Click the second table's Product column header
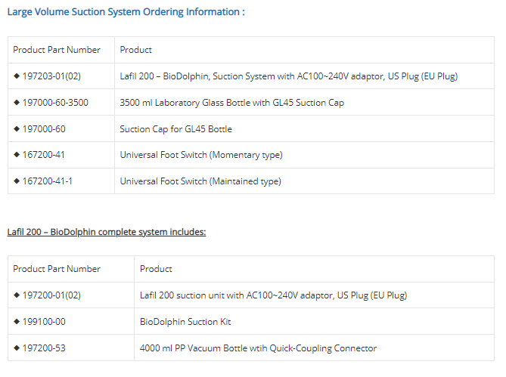Image resolution: width=506 pixels, height=377 pixels. point(156,269)
